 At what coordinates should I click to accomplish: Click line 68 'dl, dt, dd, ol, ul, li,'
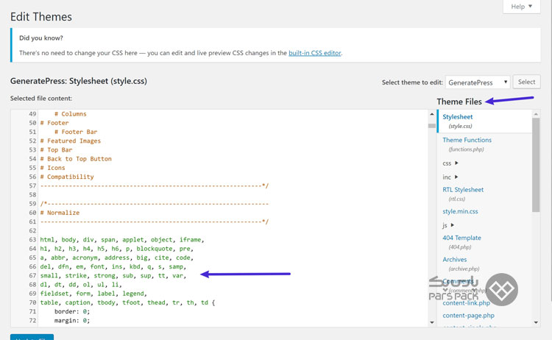[x=81, y=285]
